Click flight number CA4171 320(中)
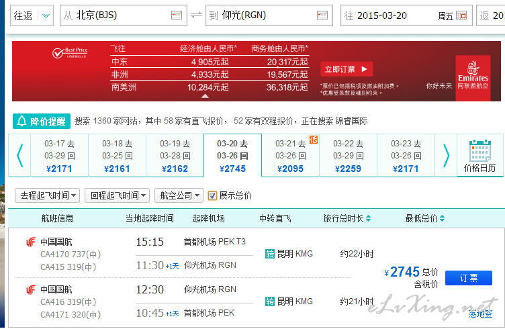Image resolution: width=505 pixels, height=329 pixels. [71, 314]
